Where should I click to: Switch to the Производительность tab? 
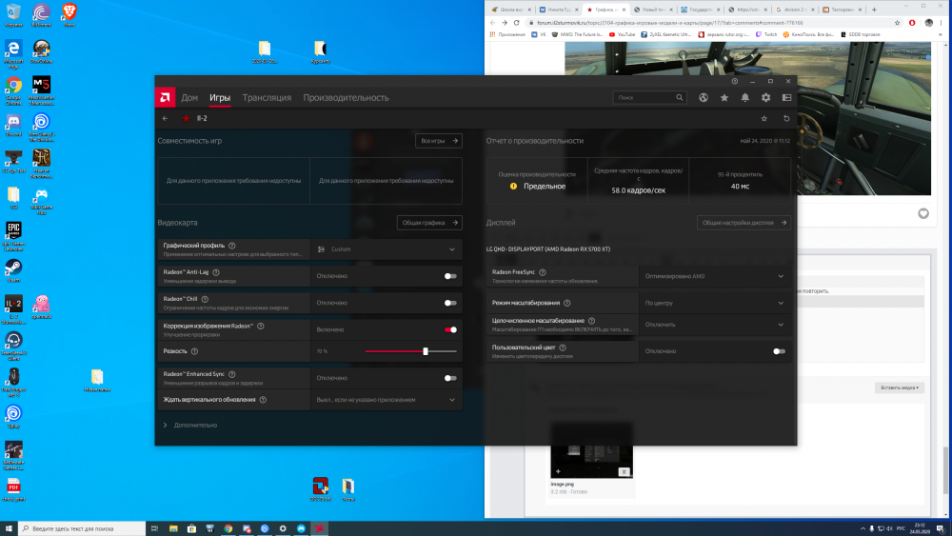point(346,97)
